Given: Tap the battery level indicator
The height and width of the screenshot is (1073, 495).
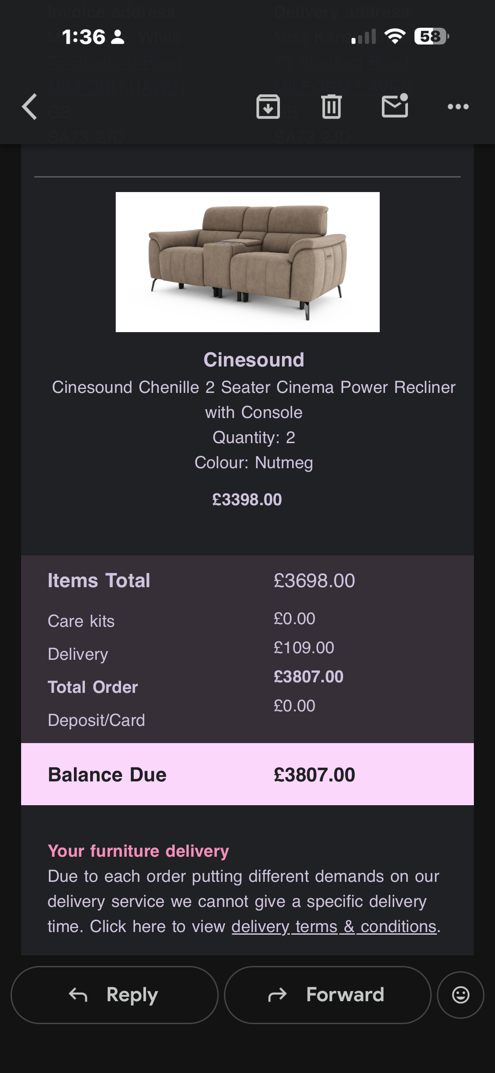Looking at the screenshot, I should 431,37.
